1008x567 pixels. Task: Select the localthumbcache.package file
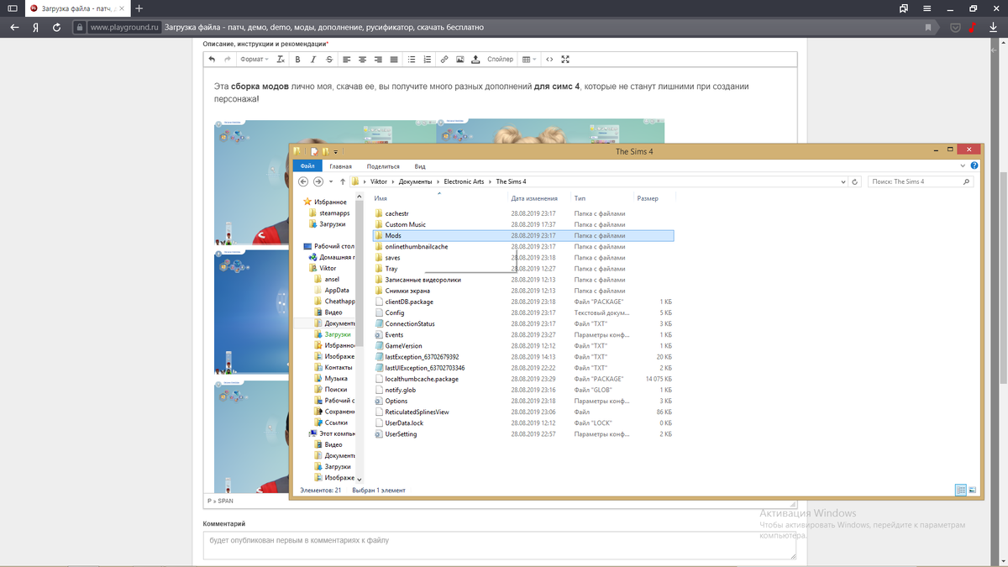point(421,379)
